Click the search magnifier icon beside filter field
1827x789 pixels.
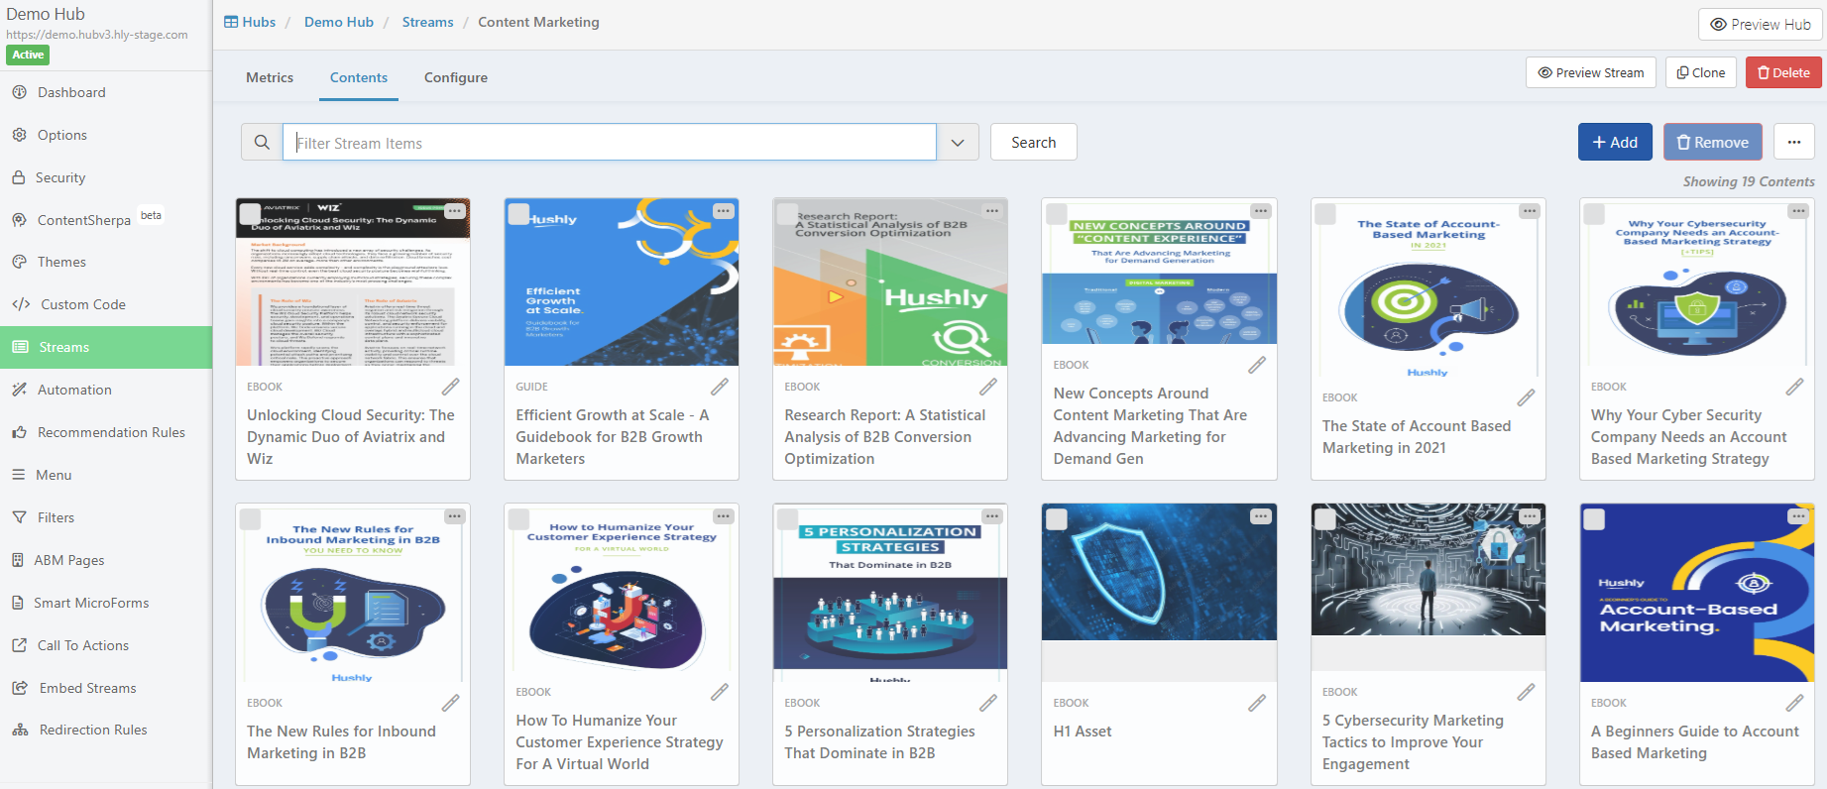pyautogui.click(x=262, y=142)
